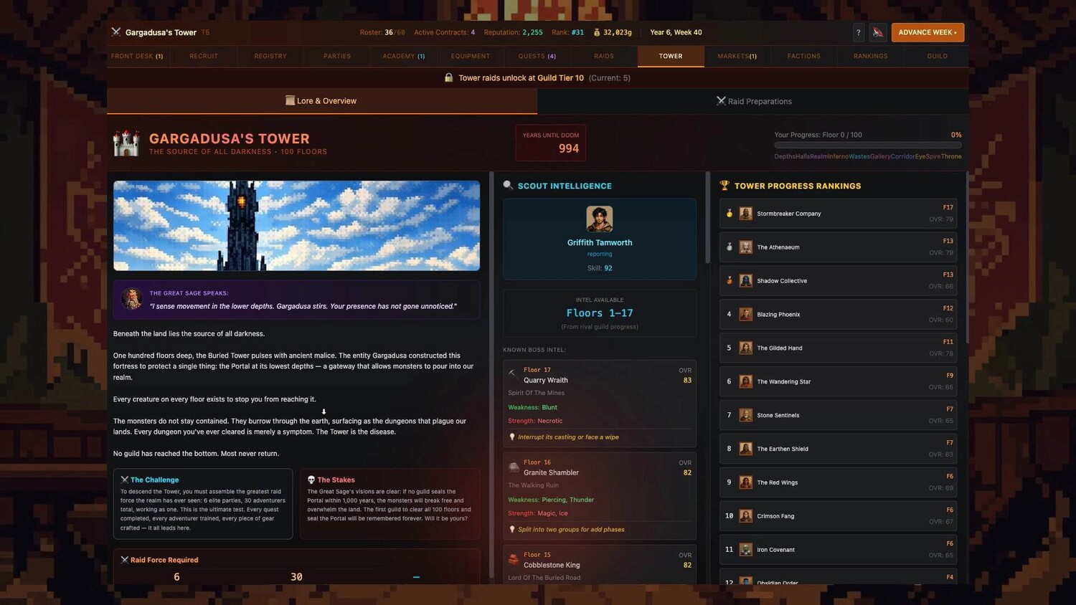Click the Advance Week button
This screenshot has height=605, width=1076.
pyautogui.click(x=927, y=32)
